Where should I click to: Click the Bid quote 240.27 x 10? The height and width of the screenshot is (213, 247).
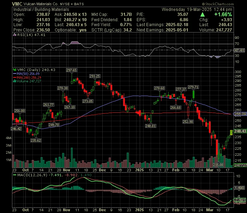point(75,20)
